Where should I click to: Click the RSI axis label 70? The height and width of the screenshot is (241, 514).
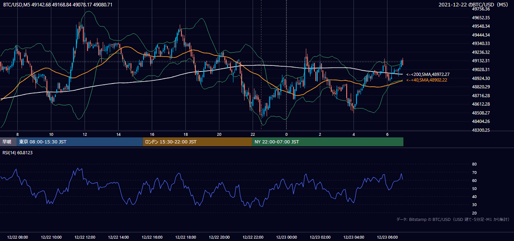[x=474, y=172]
